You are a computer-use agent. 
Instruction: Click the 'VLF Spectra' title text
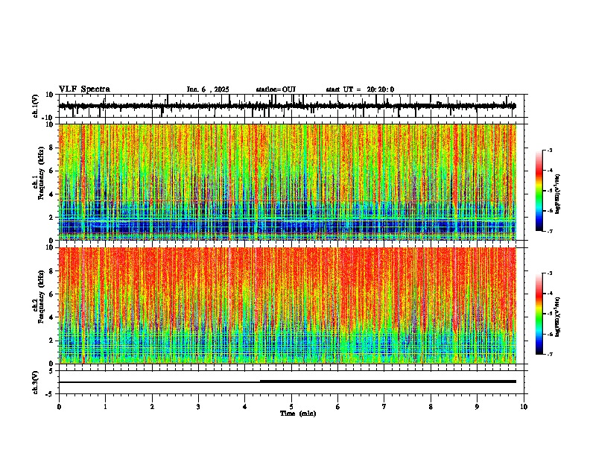84,89
